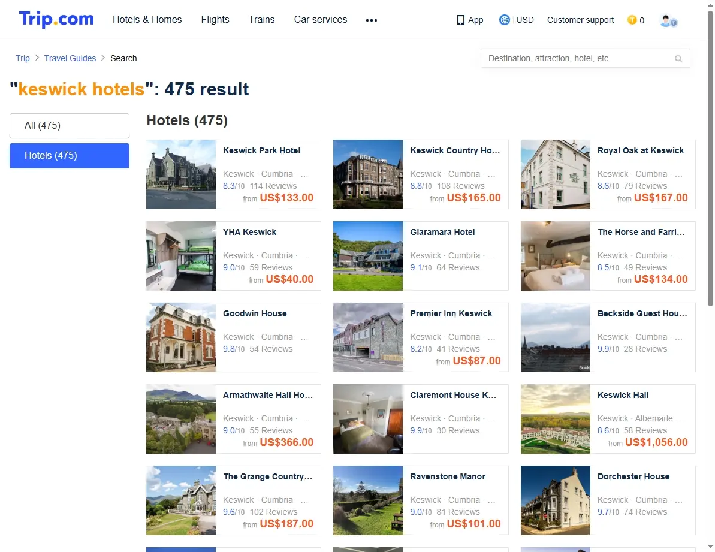Click Ravenstone Manor garden photo

click(368, 500)
